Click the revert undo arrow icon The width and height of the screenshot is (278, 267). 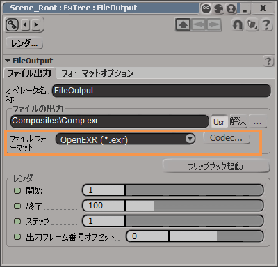(x=238, y=24)
